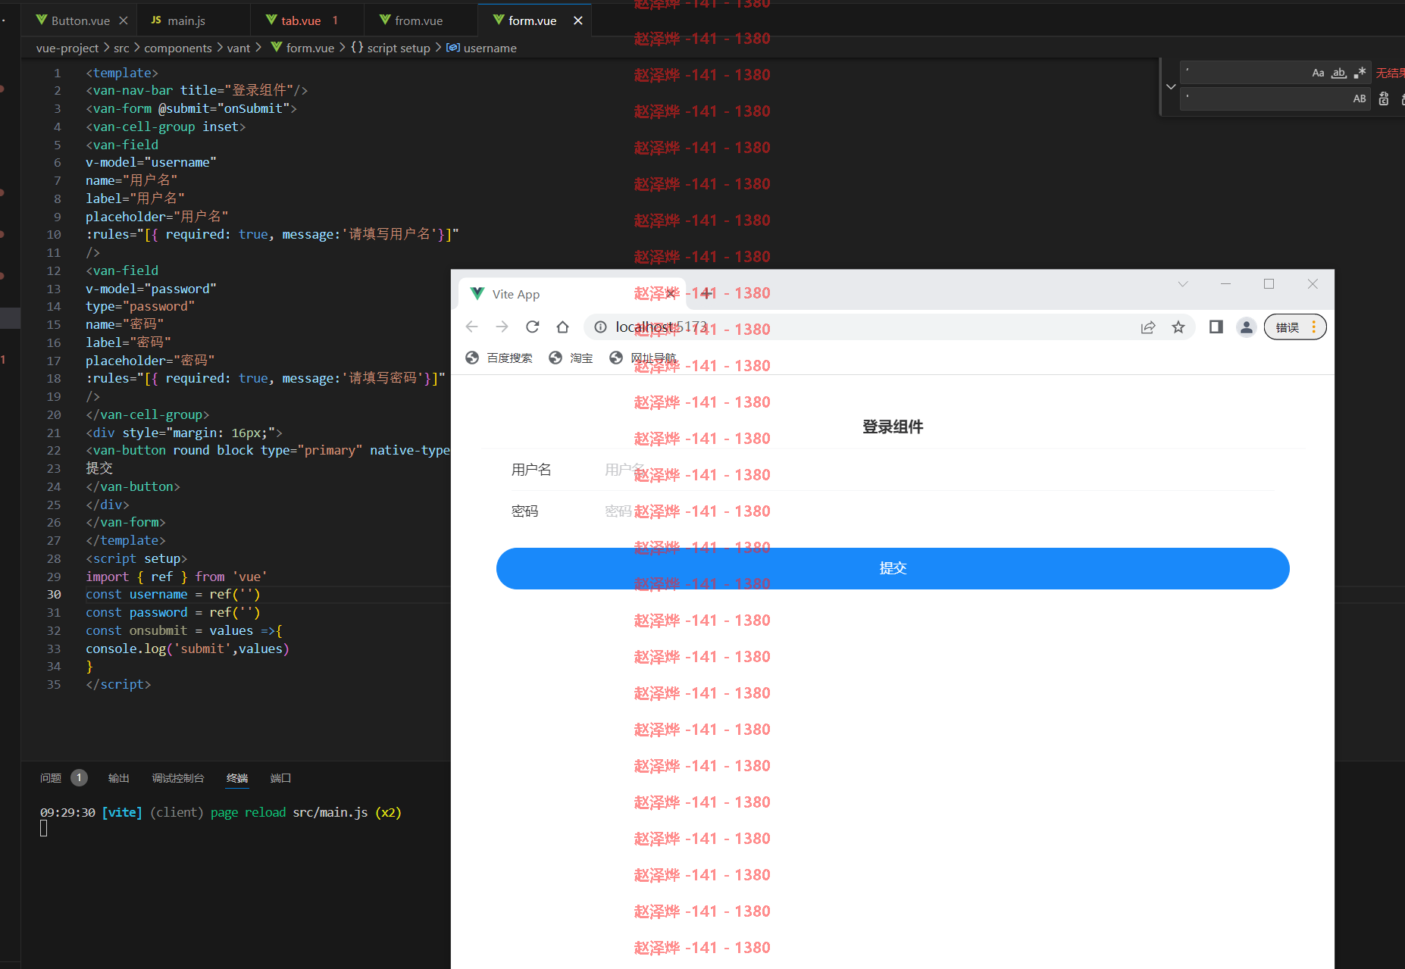Go back in the browser window
Image resolution: width=1405 pixels, height=969 pixels.
click(472, 327)
